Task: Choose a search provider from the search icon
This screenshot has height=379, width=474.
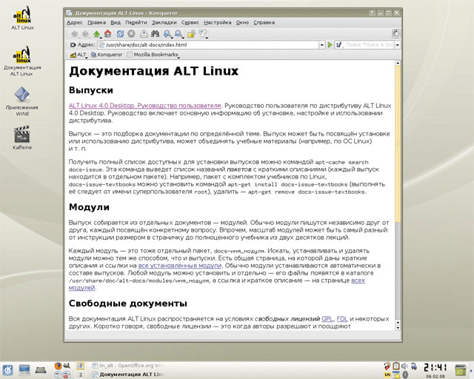Action: pos(339,45)
